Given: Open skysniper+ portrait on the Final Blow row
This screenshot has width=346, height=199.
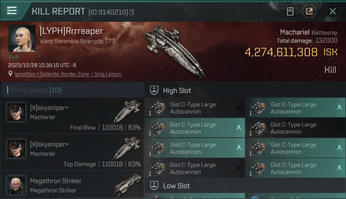Looking at the screenshot, I should [x=16, y=112].
